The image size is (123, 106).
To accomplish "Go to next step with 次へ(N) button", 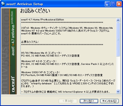I will (x=89, y=101).
